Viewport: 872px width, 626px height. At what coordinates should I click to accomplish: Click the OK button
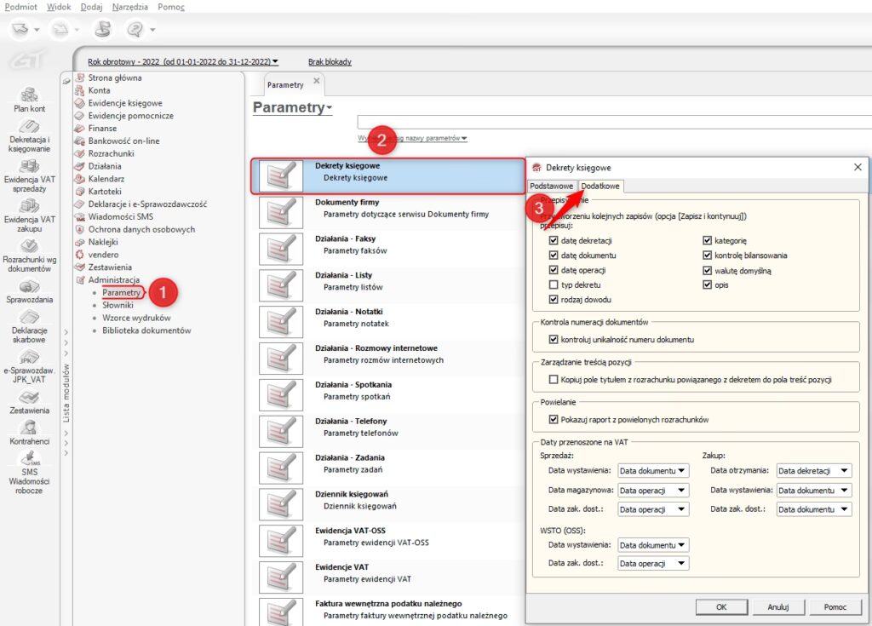(x=720, y=606)
